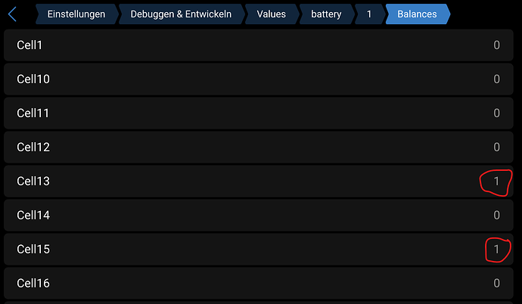This screenshot has width=522, height=304.
Task: Go back using the left arrow icon
Action: 12,14
